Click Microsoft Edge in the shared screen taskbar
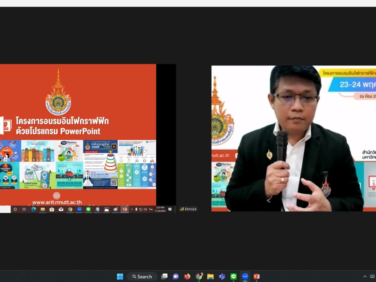376x282 pixels. (x=34, y=209)
